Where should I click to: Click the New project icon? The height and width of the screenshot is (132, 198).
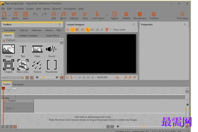4,16
